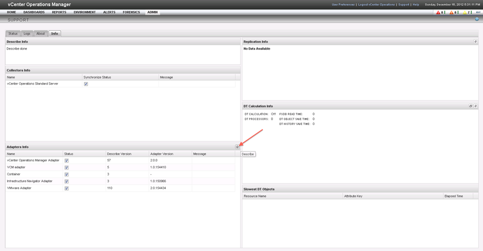Click the blue info icon on Support bar
This screenshot has height=251, width=483.
pos(477,20)
